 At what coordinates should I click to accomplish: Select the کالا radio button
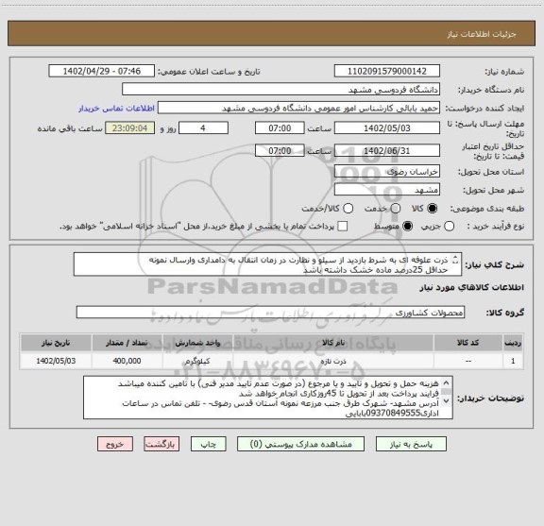[x=433, y=209]
